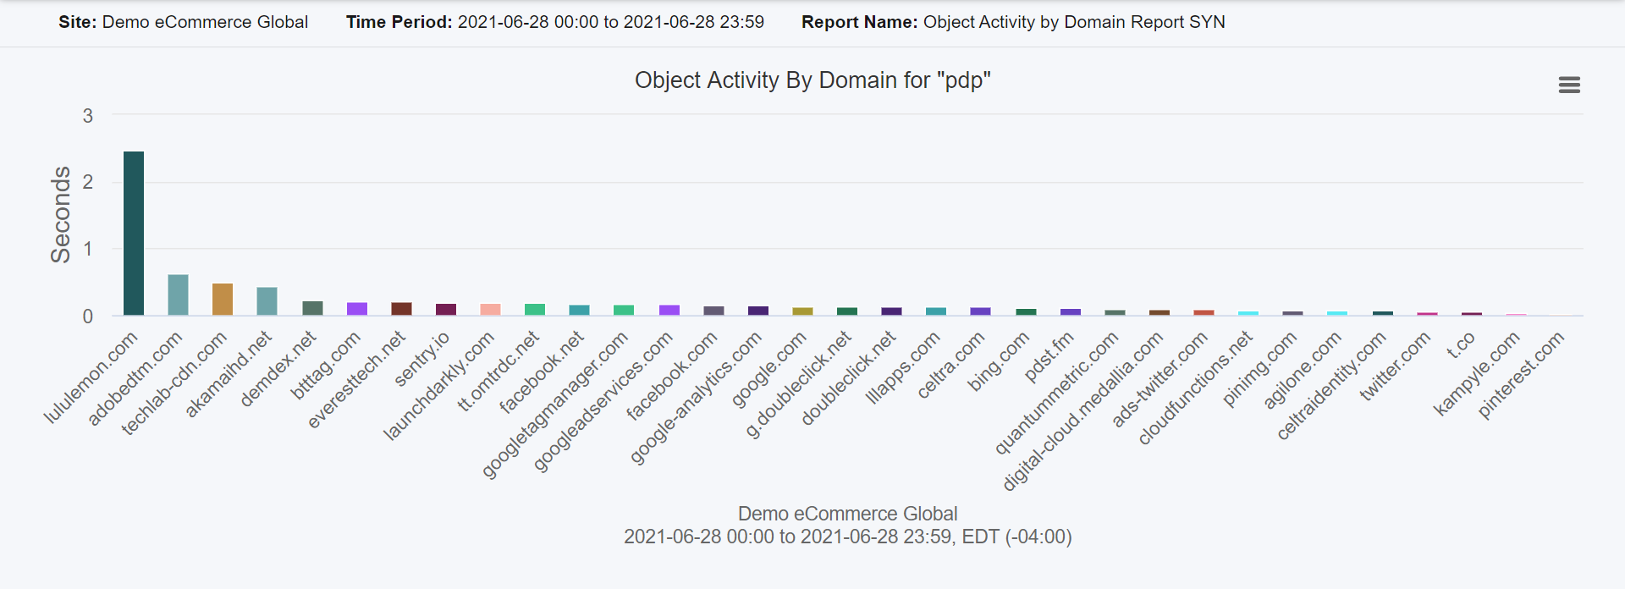Image resolution: width=1625 pixels, height=589 pixels.
Task: Click the g.doubleclick.net axis label
Action: [x=798, y=385]
